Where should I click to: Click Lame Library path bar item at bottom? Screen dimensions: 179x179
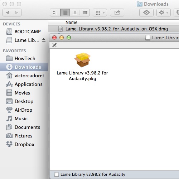coord(90,174)
